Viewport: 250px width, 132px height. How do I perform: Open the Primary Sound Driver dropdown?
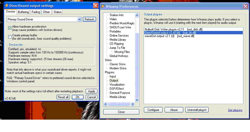[79, 19]
